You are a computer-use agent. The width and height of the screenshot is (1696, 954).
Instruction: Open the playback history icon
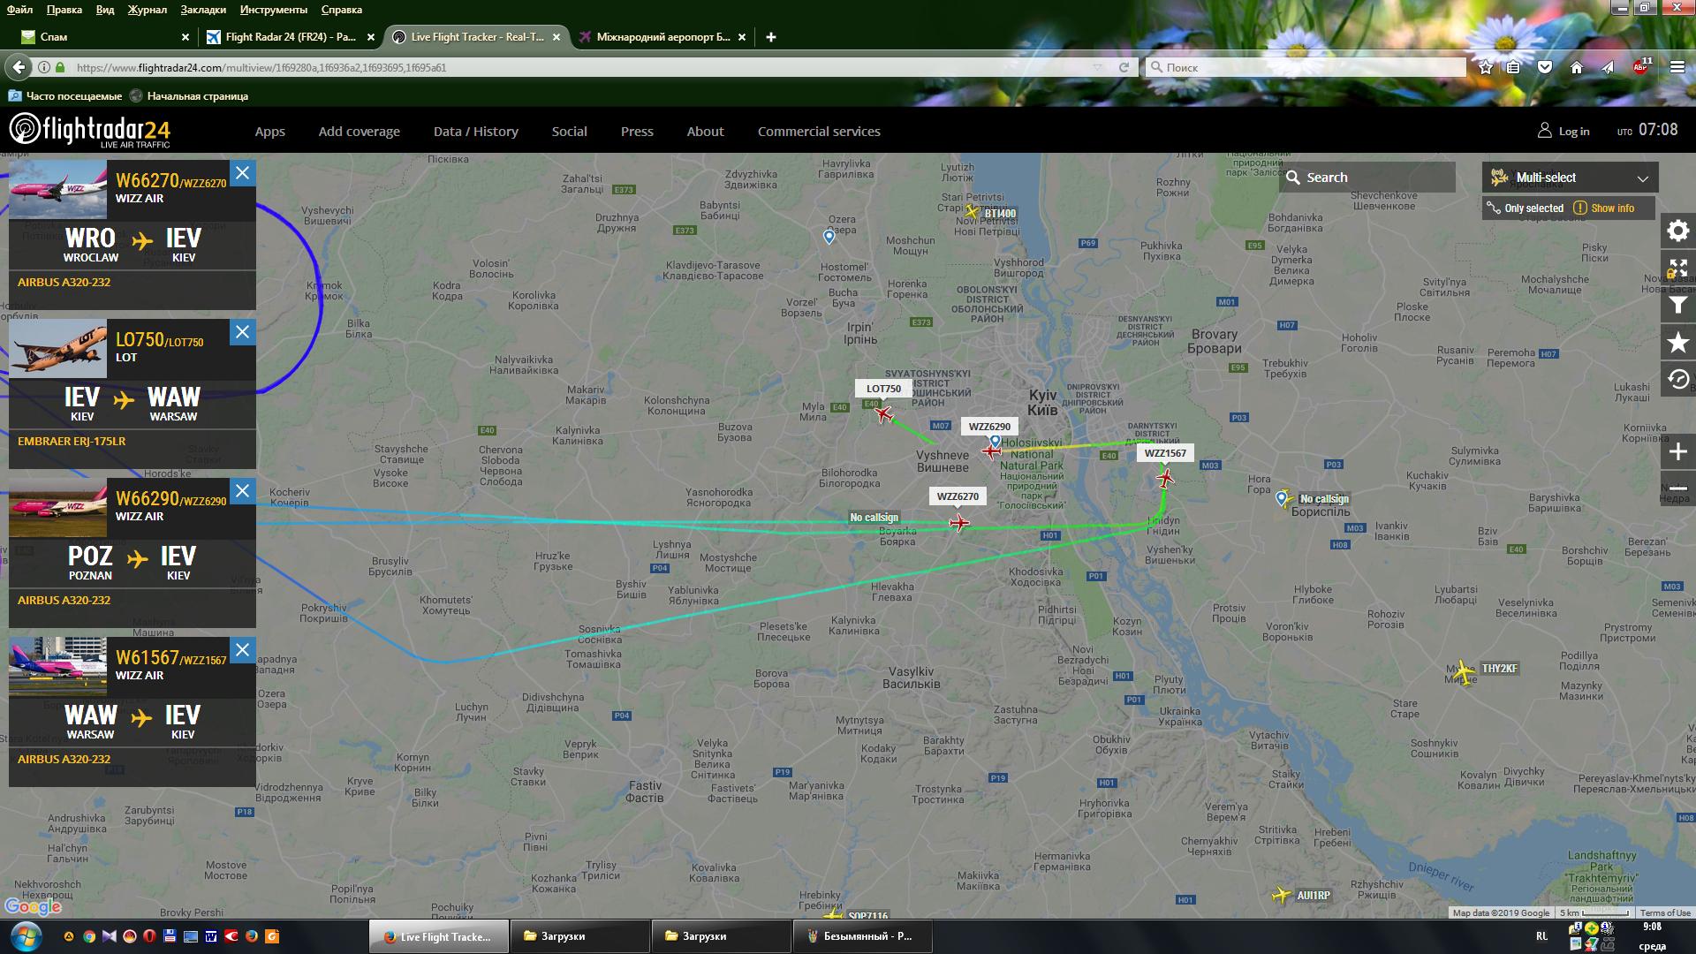(1677, 380)
